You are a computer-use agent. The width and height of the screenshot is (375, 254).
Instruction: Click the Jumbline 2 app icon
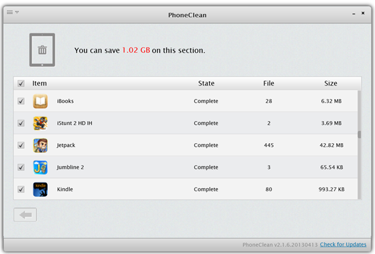coord(40,167)
